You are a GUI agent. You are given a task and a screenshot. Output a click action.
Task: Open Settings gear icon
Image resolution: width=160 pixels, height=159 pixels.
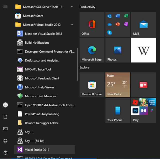(x=5, y=141)
